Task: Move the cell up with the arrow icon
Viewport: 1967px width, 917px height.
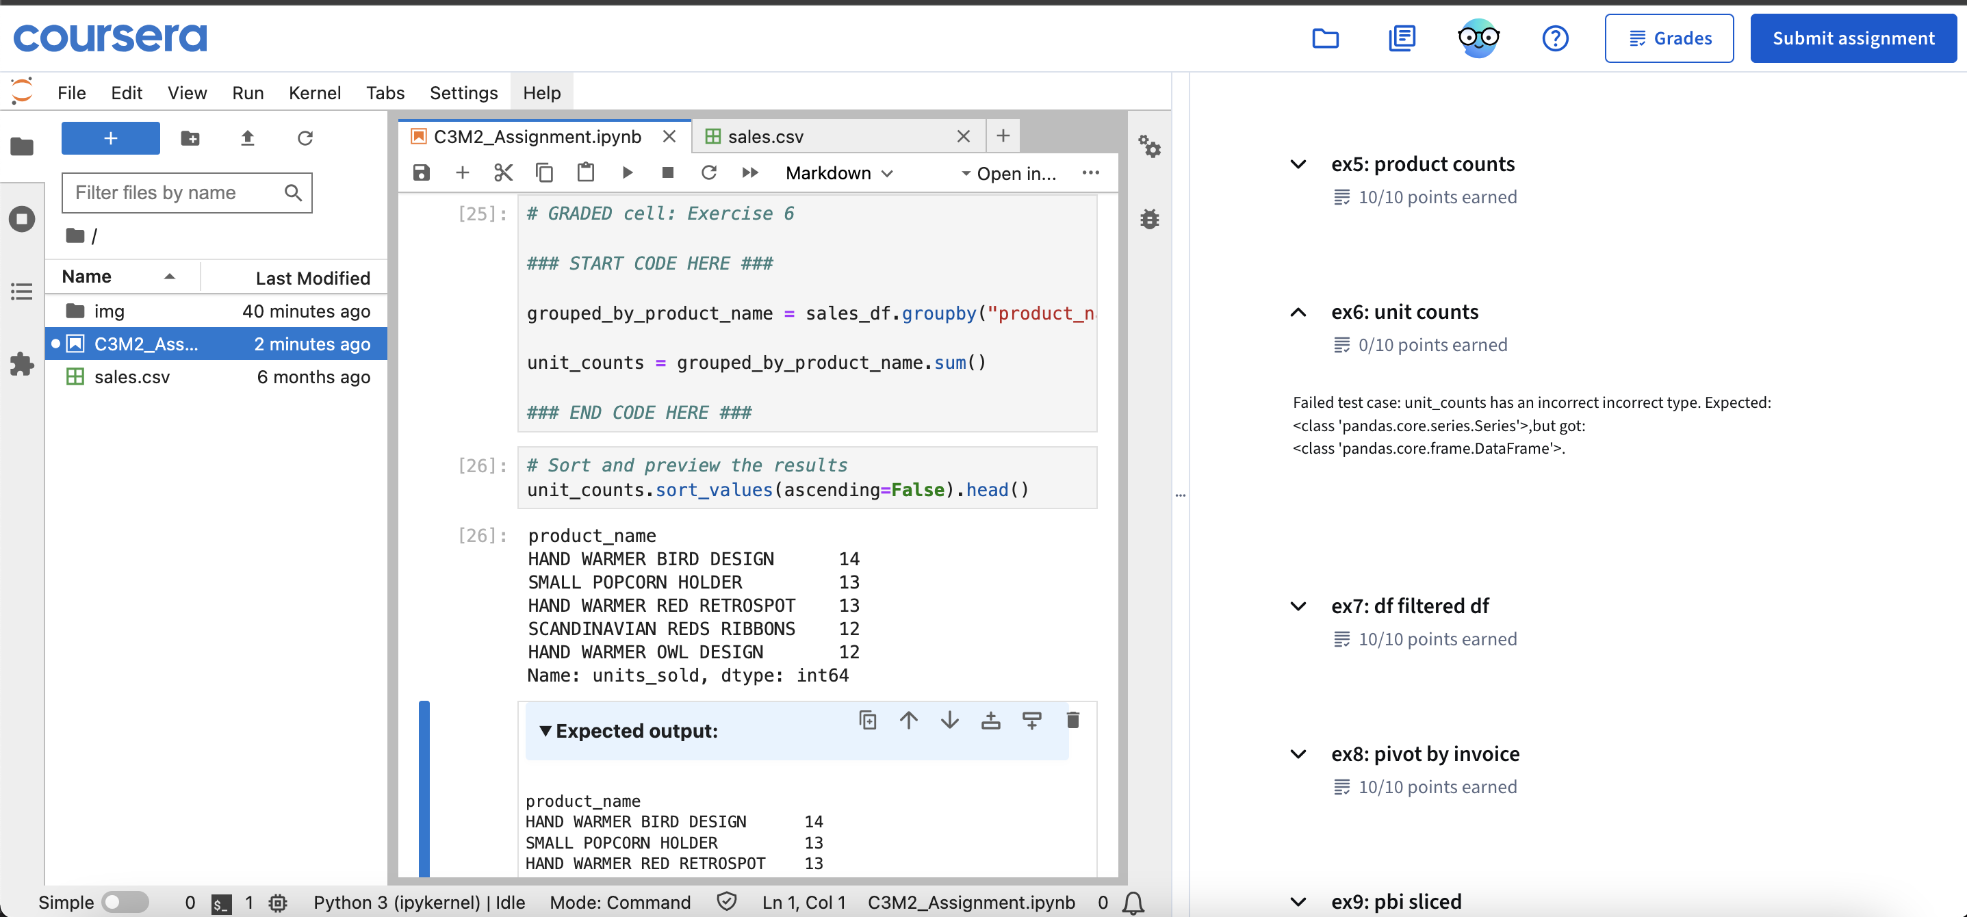Action: click(909, 720)
